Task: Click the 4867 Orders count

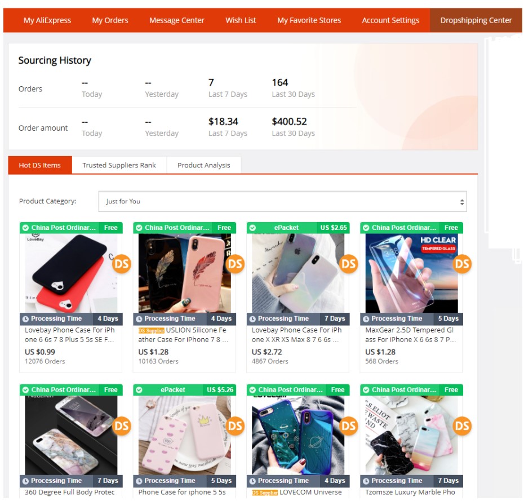Action: click(x=270, y=361)
